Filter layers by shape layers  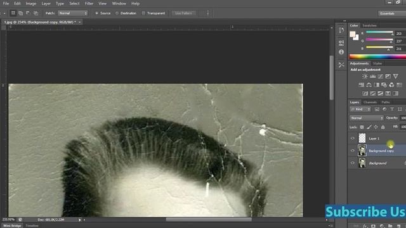coord(400,110)
